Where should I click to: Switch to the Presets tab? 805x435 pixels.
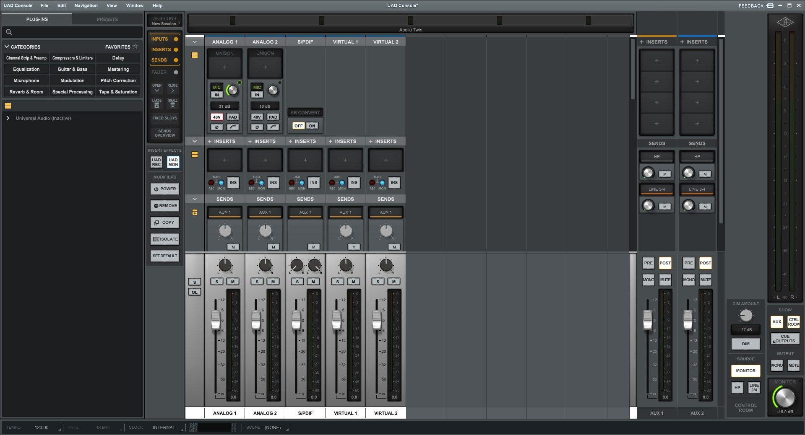107,19
